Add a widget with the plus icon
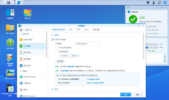This screenshot has width=169, height=100. 128,8
